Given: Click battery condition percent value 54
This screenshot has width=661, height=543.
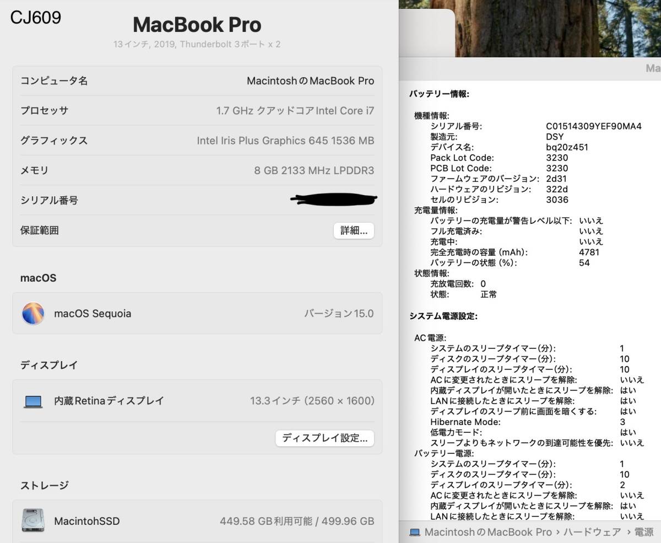Looking at the screenshot, I should 584,262.
